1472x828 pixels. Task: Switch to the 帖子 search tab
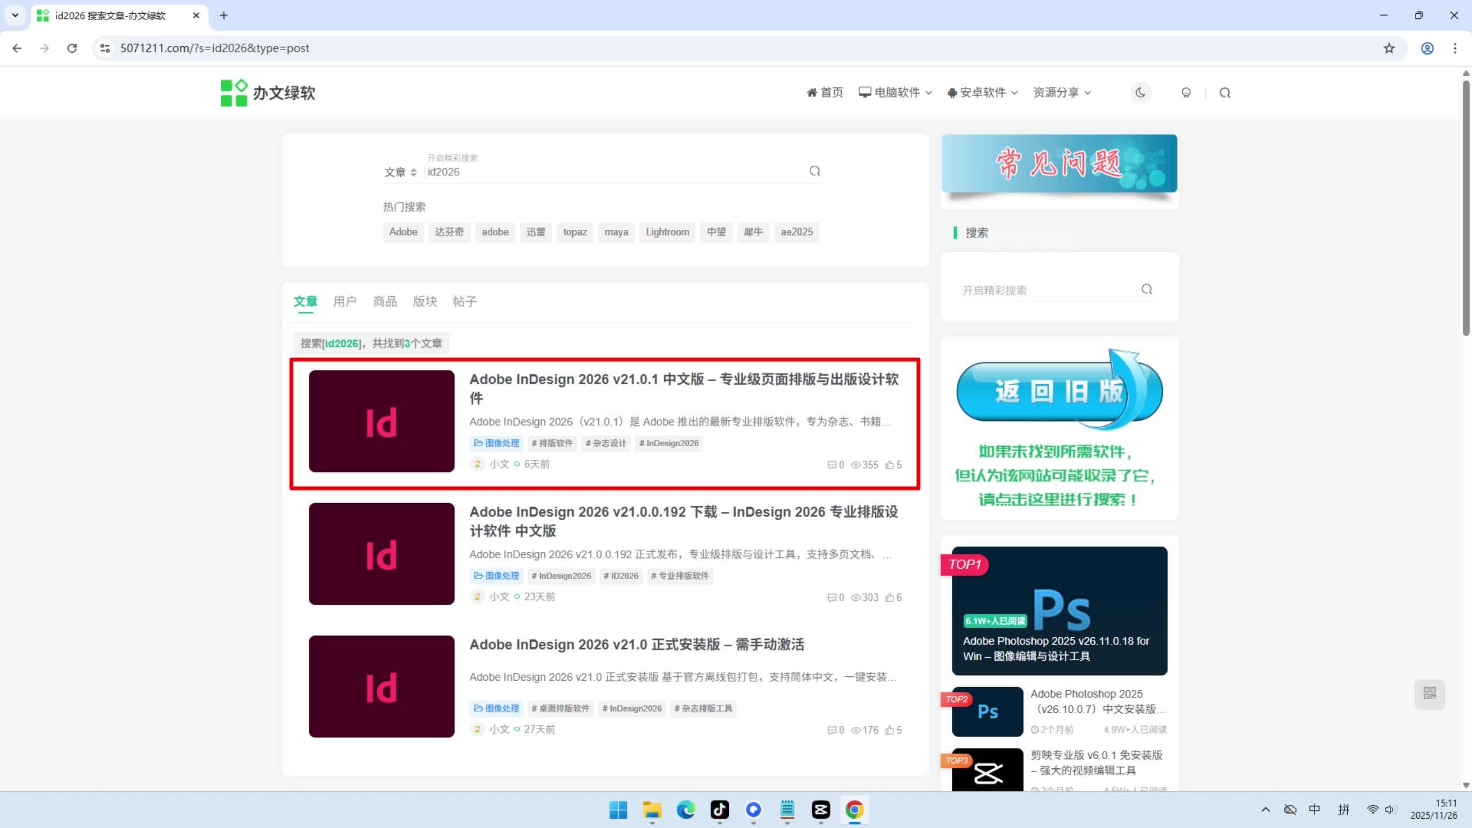(x=465, y=301)
